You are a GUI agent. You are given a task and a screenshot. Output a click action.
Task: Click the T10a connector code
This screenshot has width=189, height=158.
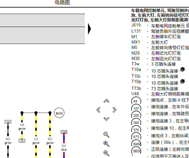[136, 70]
